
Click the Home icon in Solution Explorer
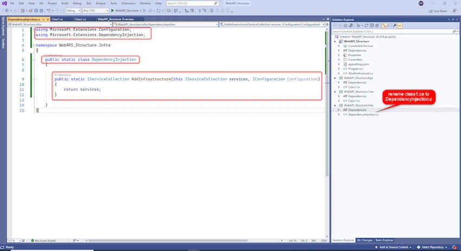[345, 25]
